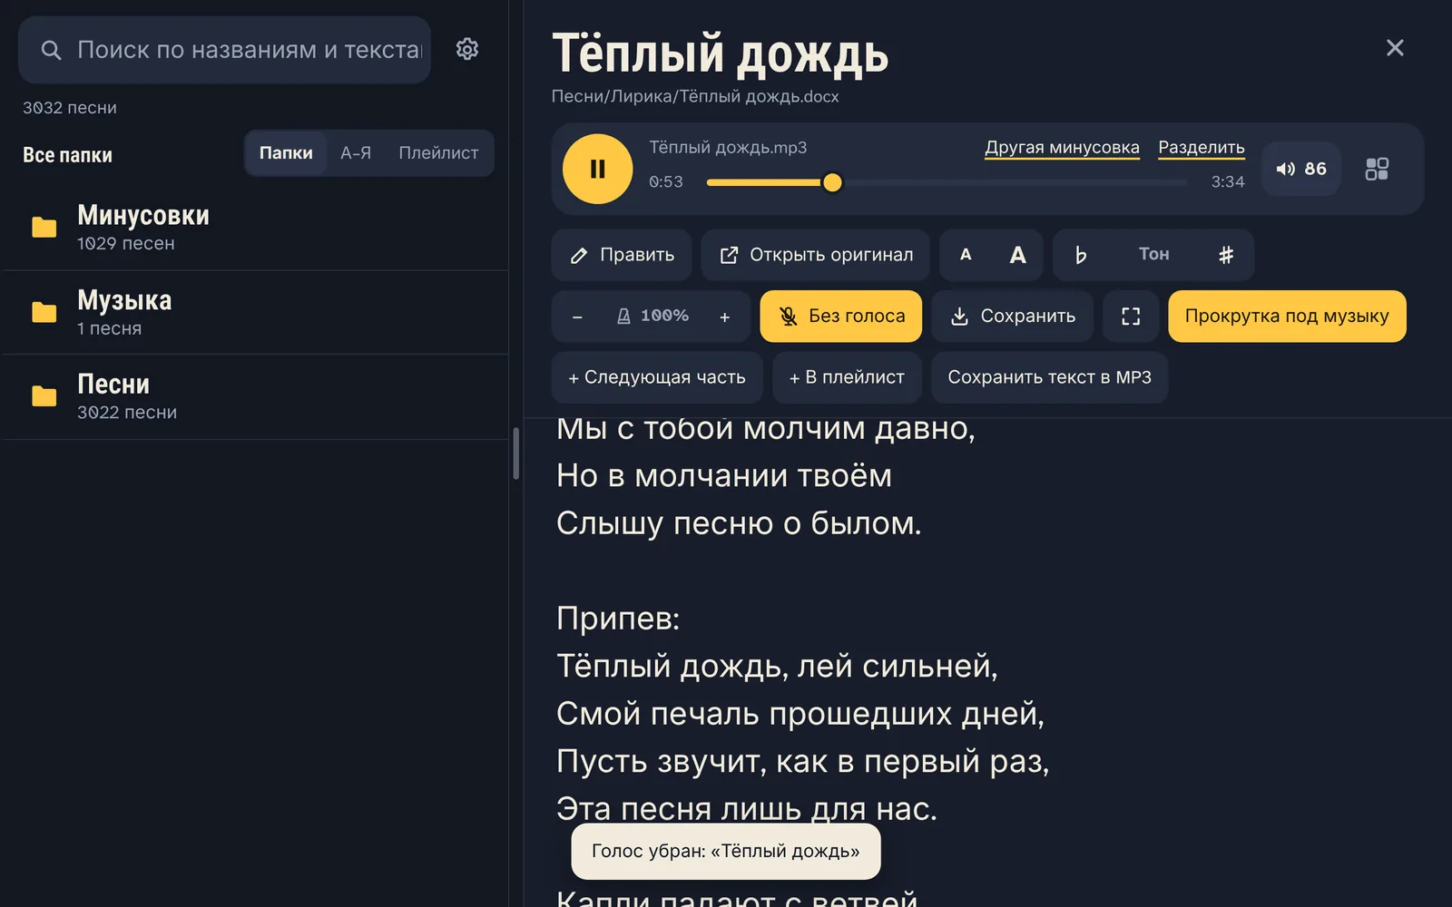Click Все папки heading
1452x907 pixels.
pos(67,155)
